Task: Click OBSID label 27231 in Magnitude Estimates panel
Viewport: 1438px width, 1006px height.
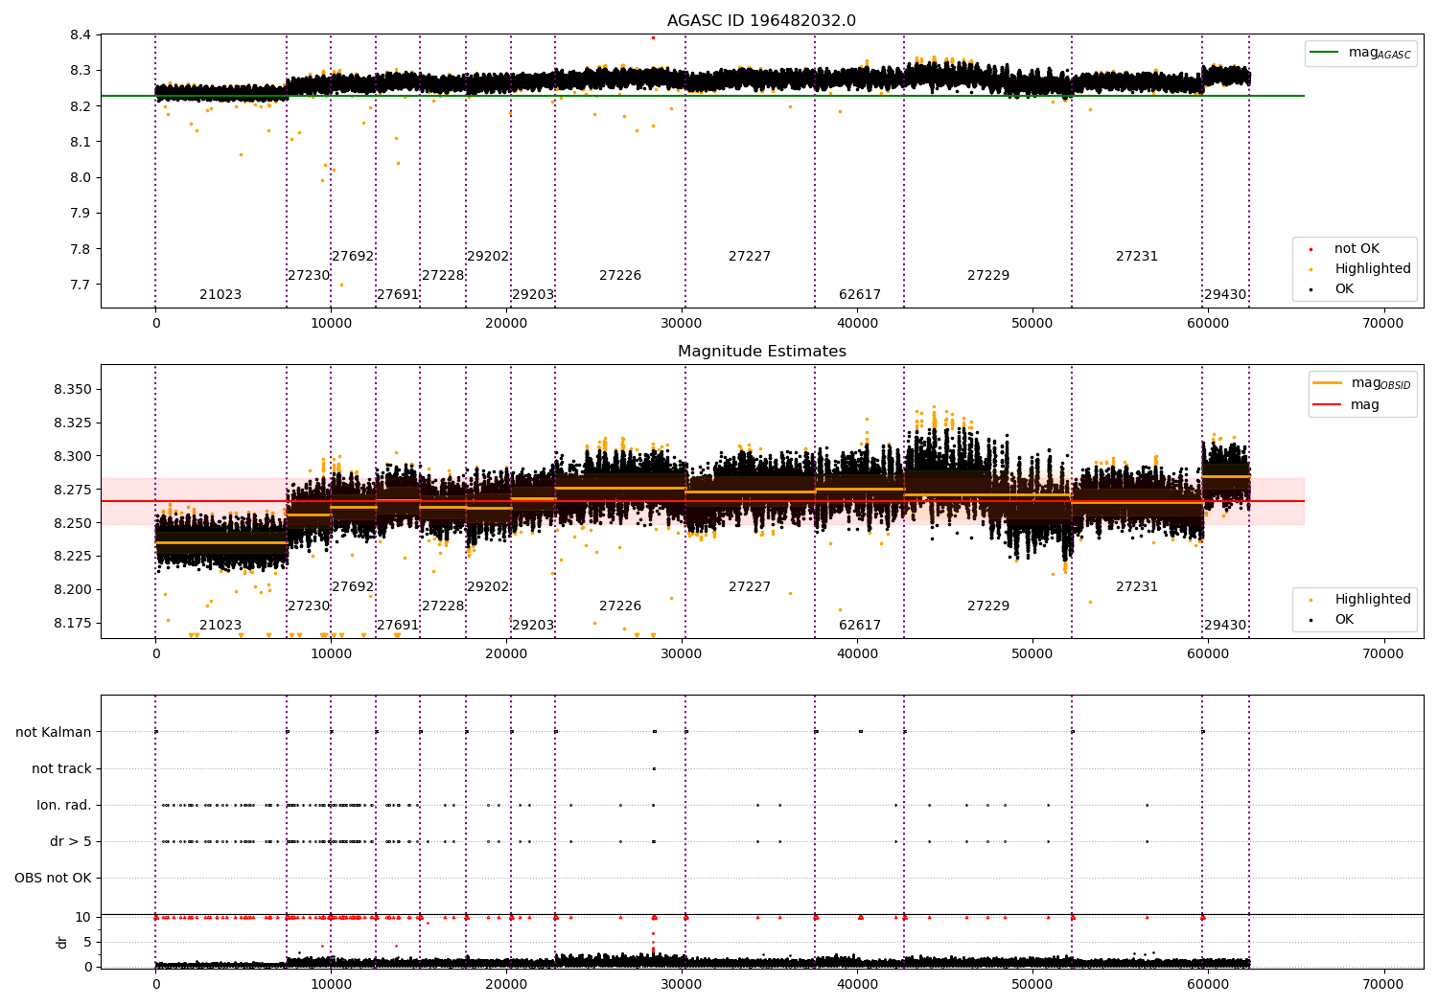Action: (1137, 587)
